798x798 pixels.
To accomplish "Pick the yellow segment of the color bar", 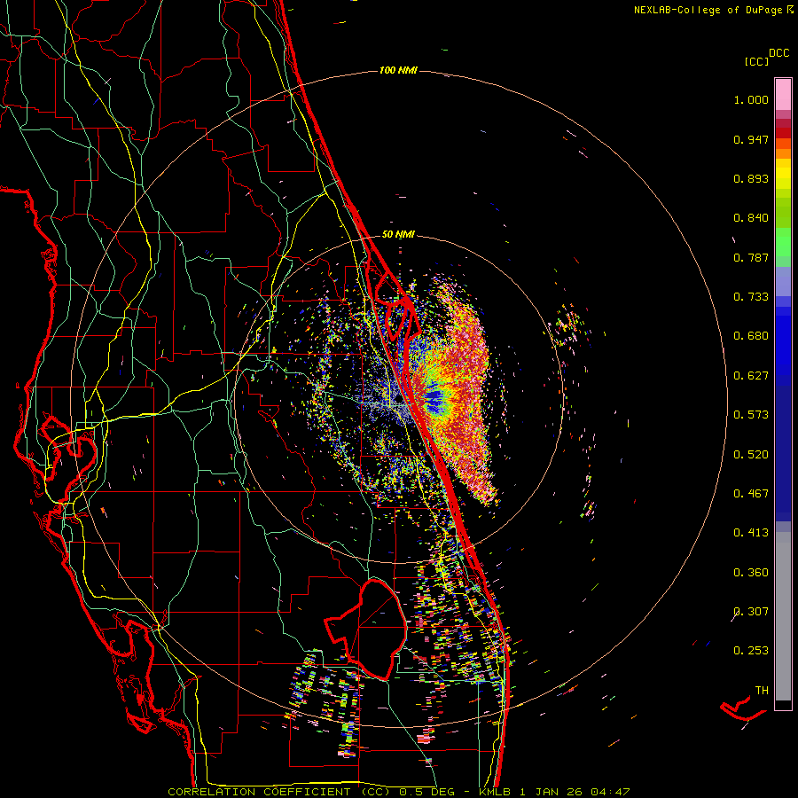I will tap(783, 175).
